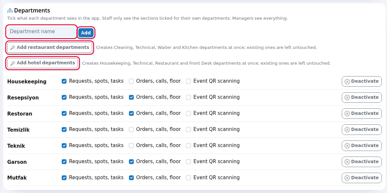Enable Event QR scanning for Restoran
The image size is (387, 193).
pos(188,114)
